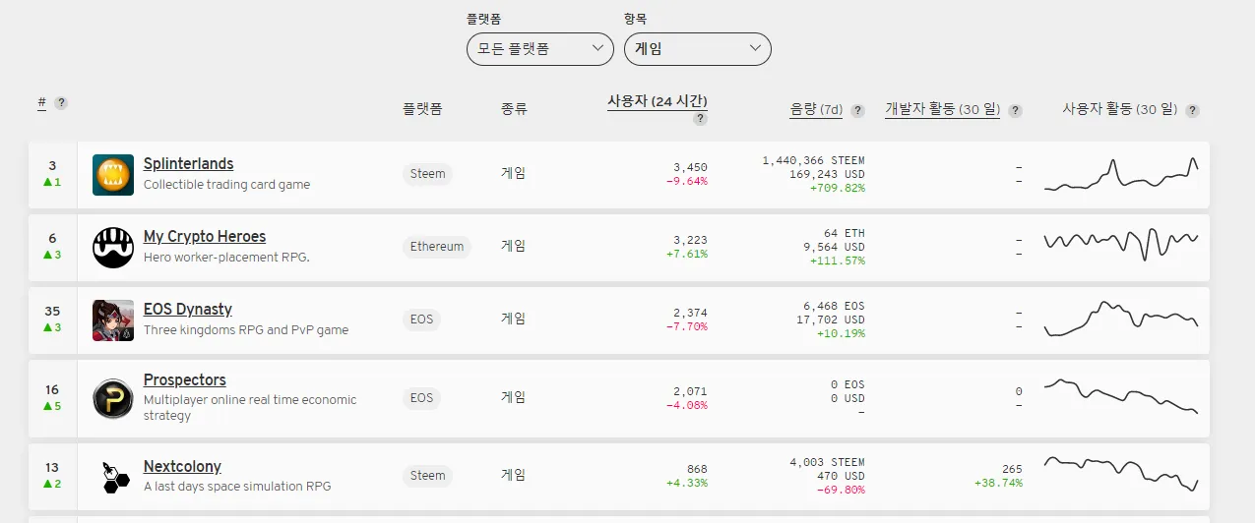Click help icon next to 음량 (7d)
The width and height of the screenshot is (1255, 523).
tap(857, 111)
